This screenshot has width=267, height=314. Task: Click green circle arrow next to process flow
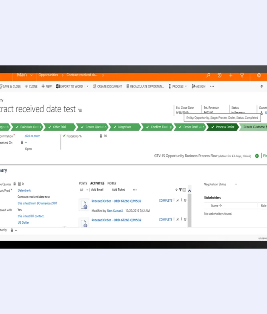[257, 156]
